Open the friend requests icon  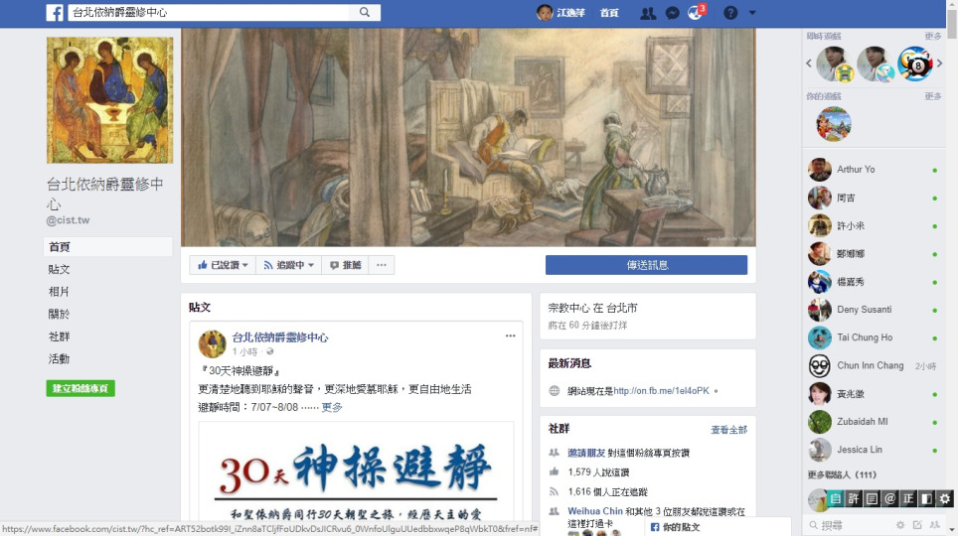(648, 13)
